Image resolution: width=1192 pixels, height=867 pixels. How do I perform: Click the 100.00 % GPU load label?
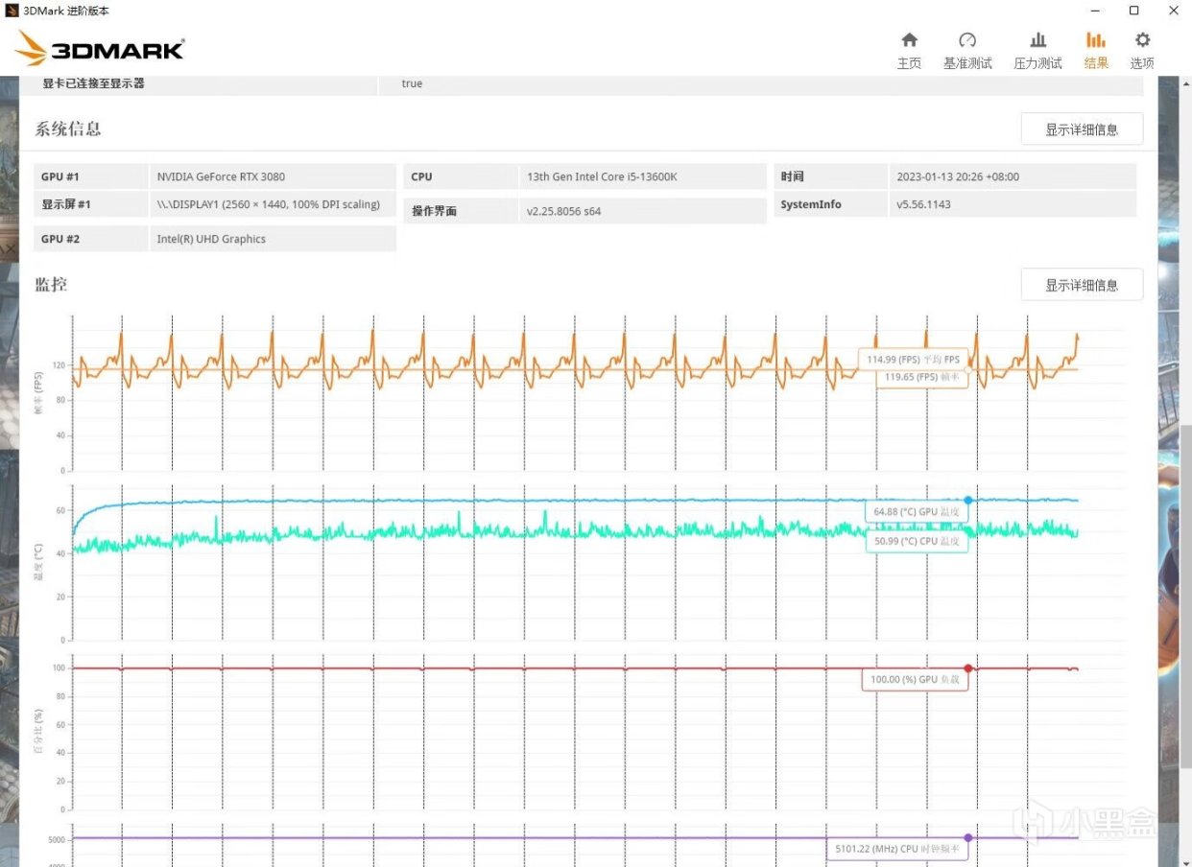pyautogui.click(x=914, y=679)
